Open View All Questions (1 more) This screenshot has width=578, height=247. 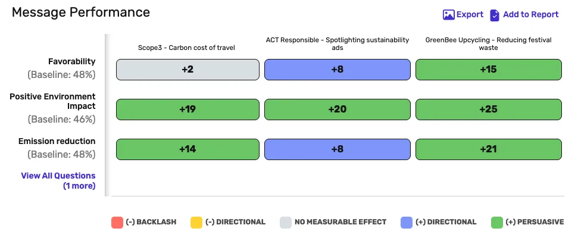coord(58,181)
